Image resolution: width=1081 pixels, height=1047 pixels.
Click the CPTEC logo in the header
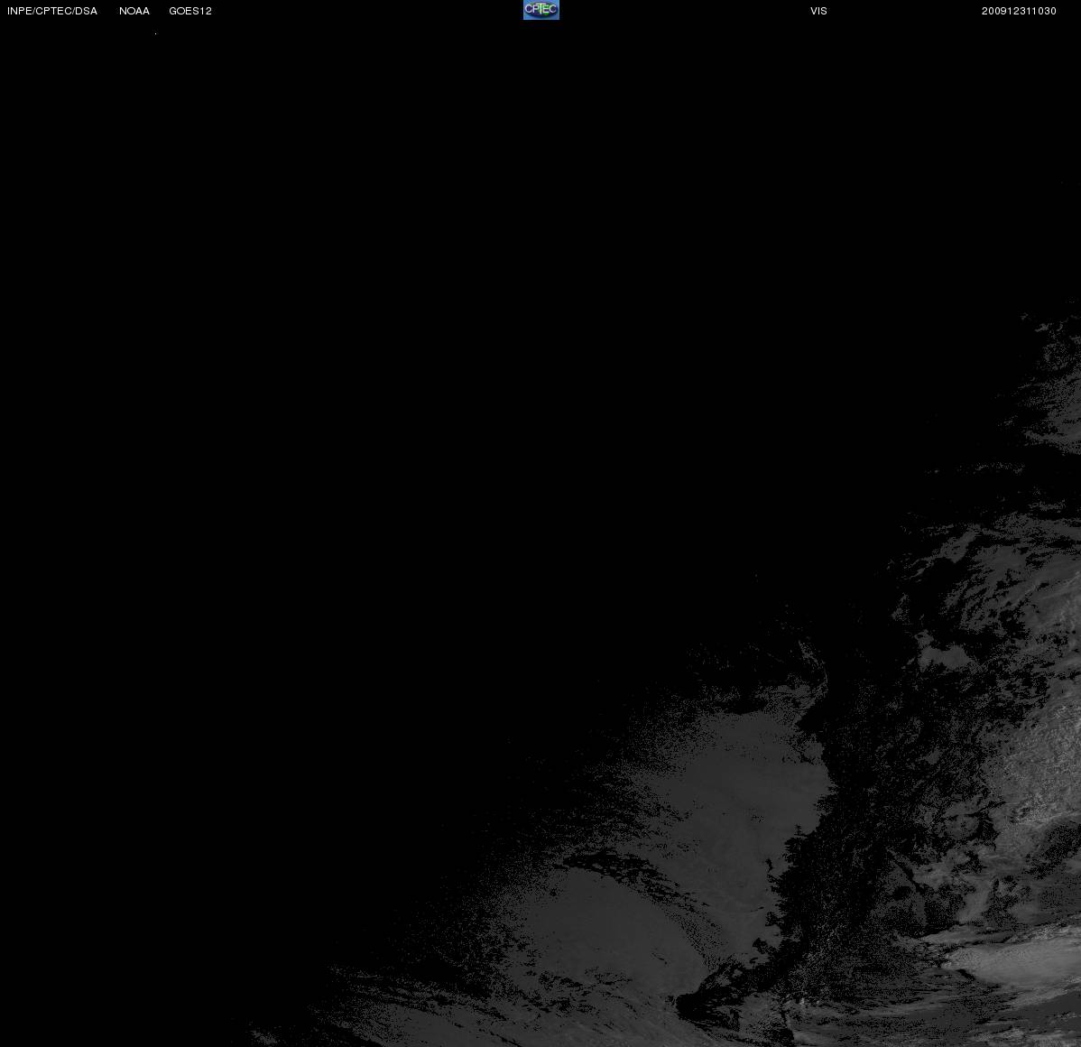click(x=541, y=10)
